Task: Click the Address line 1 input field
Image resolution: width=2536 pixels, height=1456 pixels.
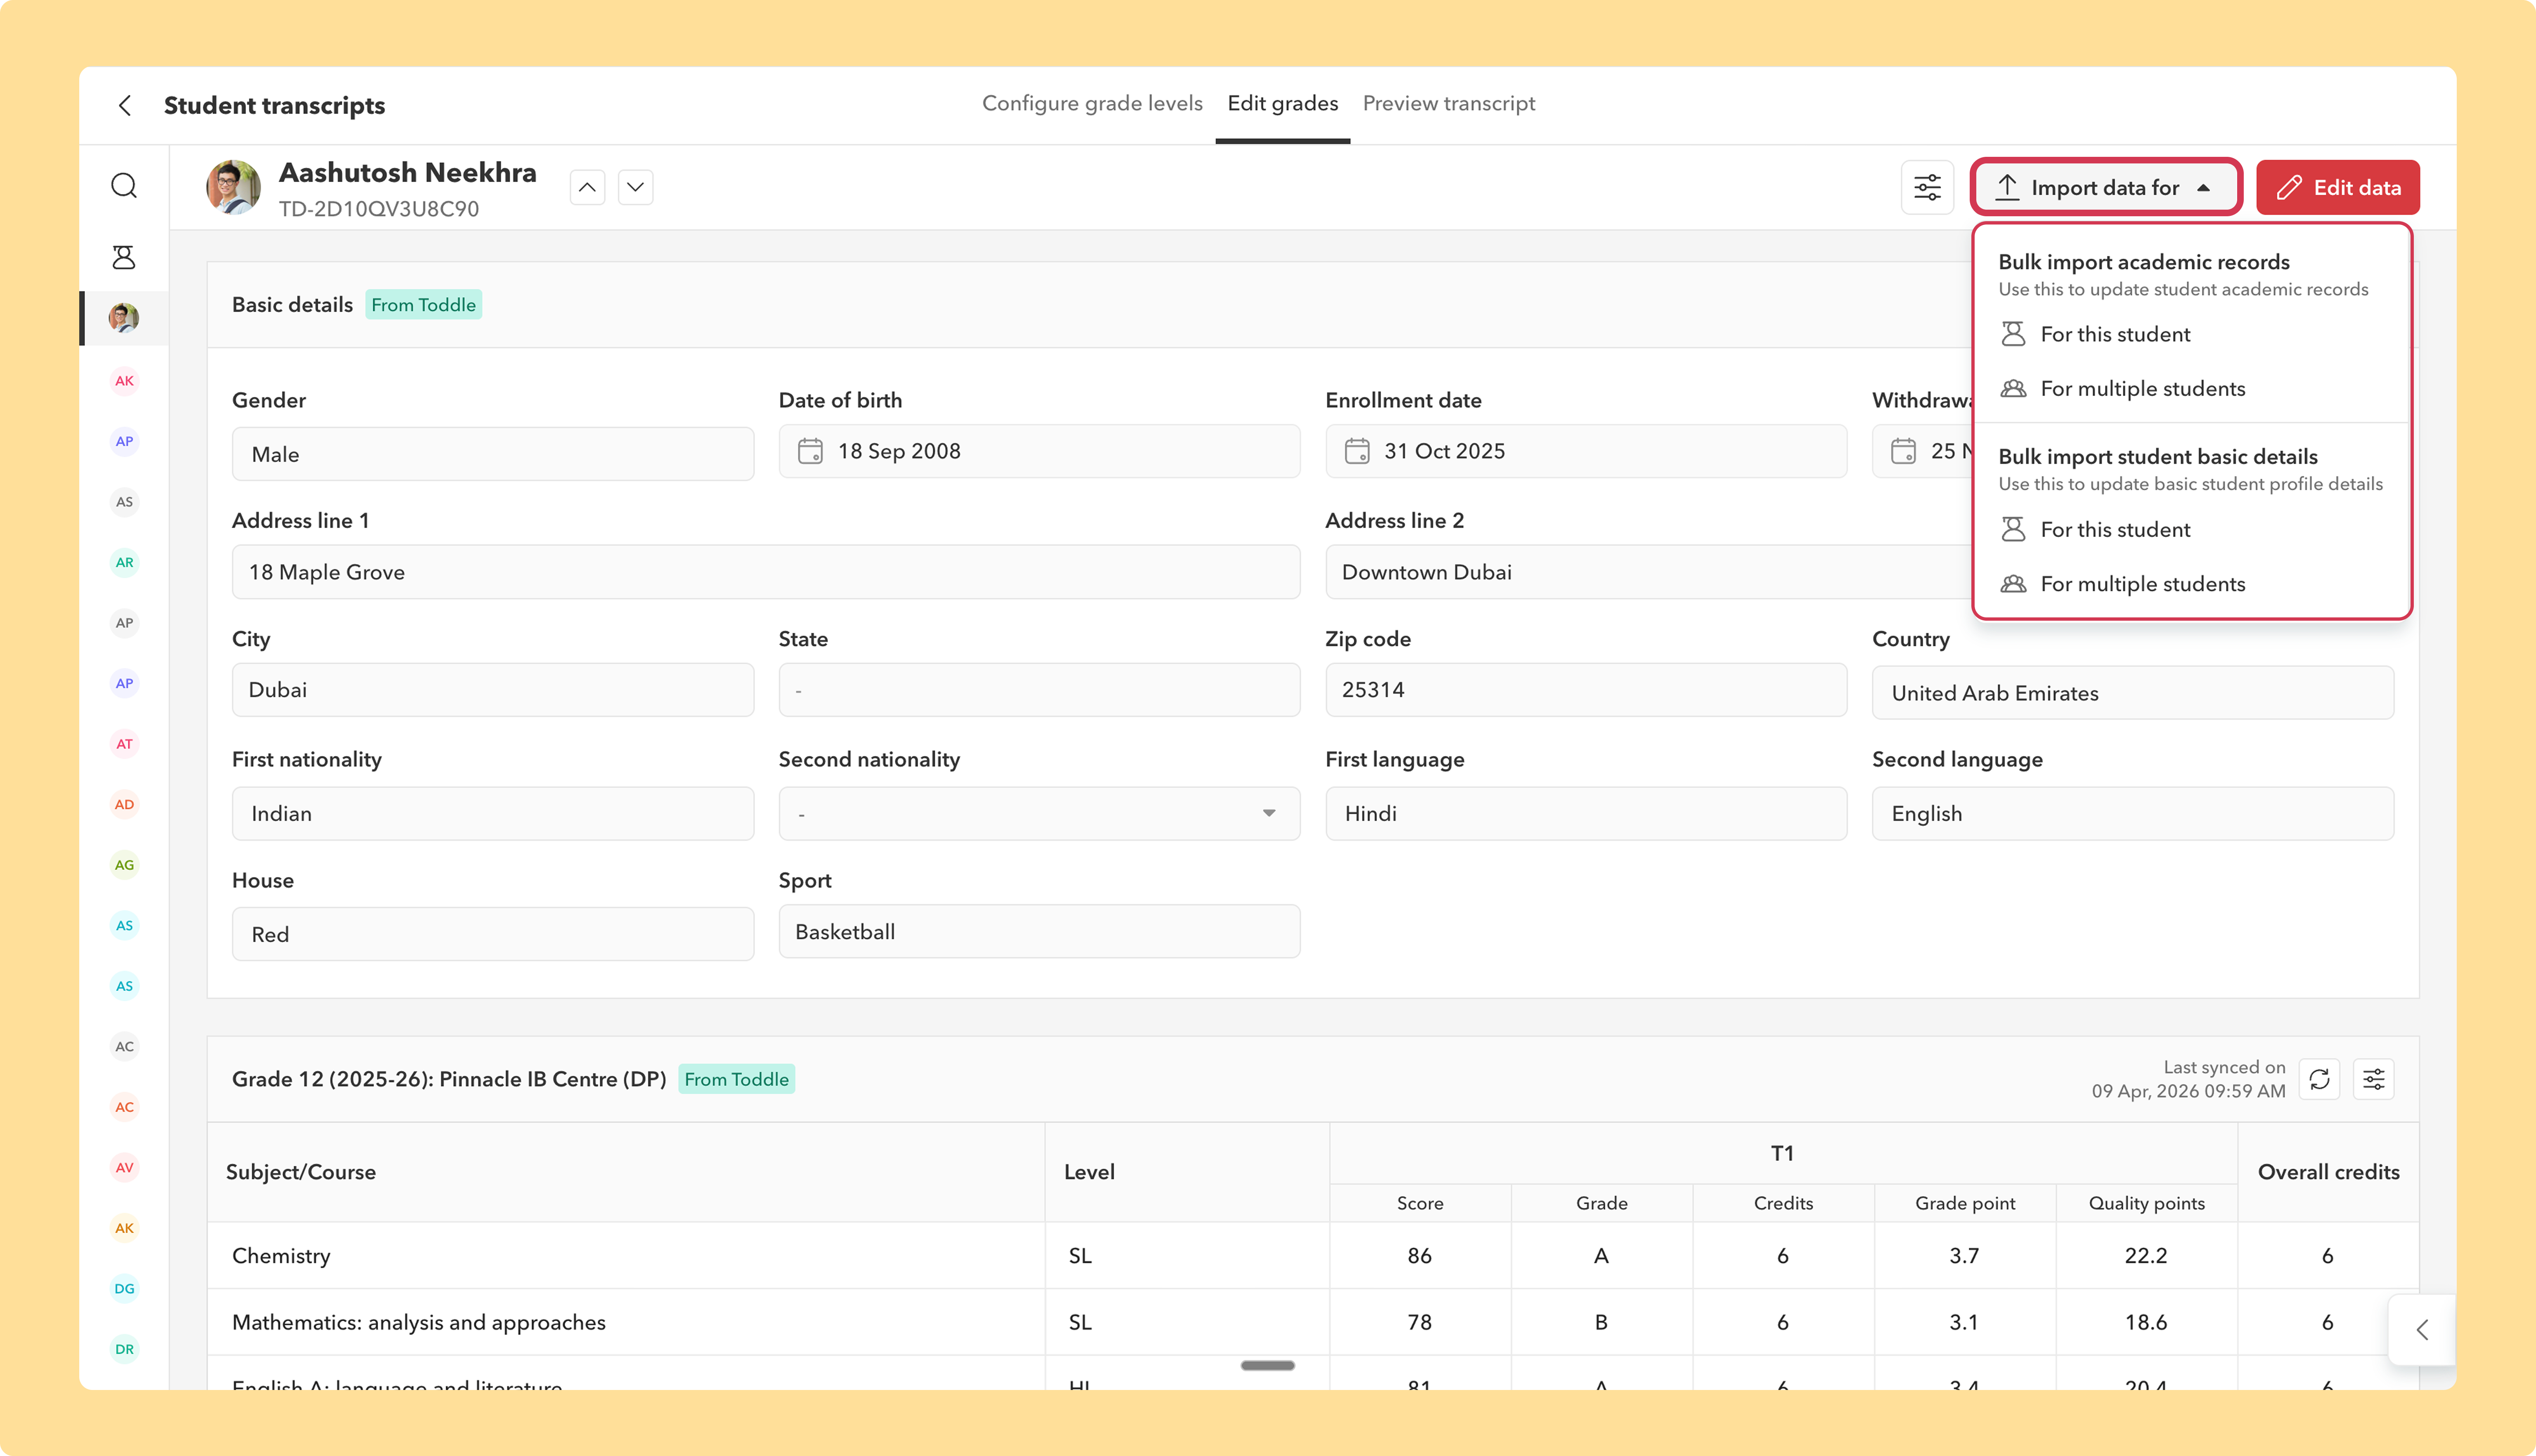Action: coord(766,572)
